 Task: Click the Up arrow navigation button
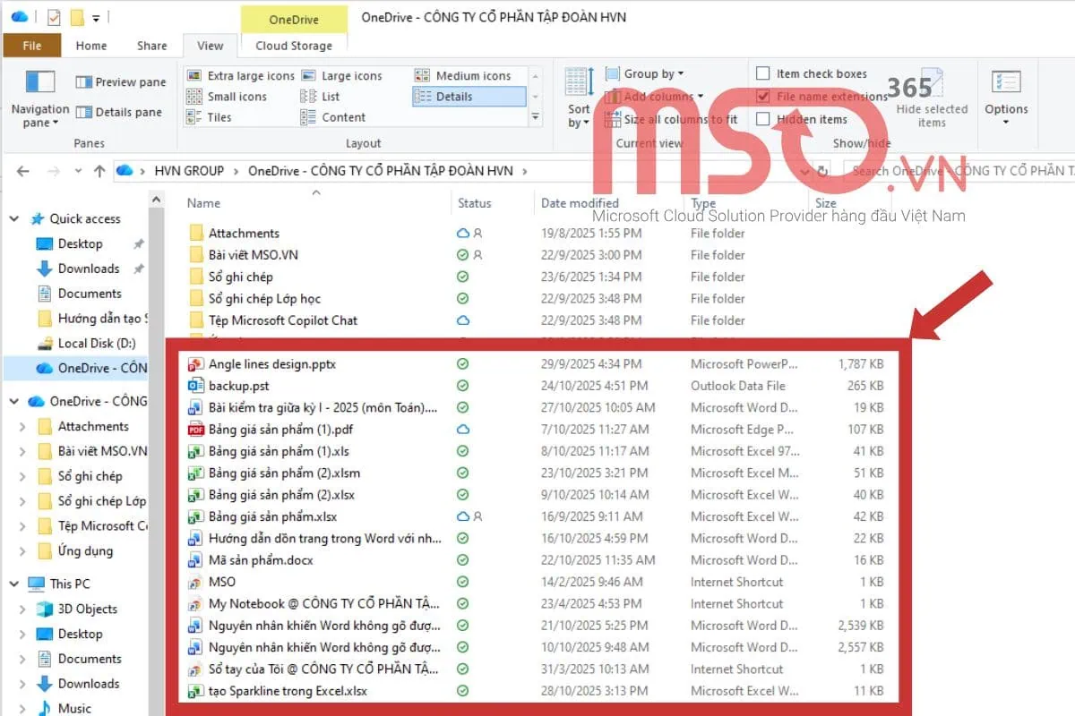click(99, 171)
